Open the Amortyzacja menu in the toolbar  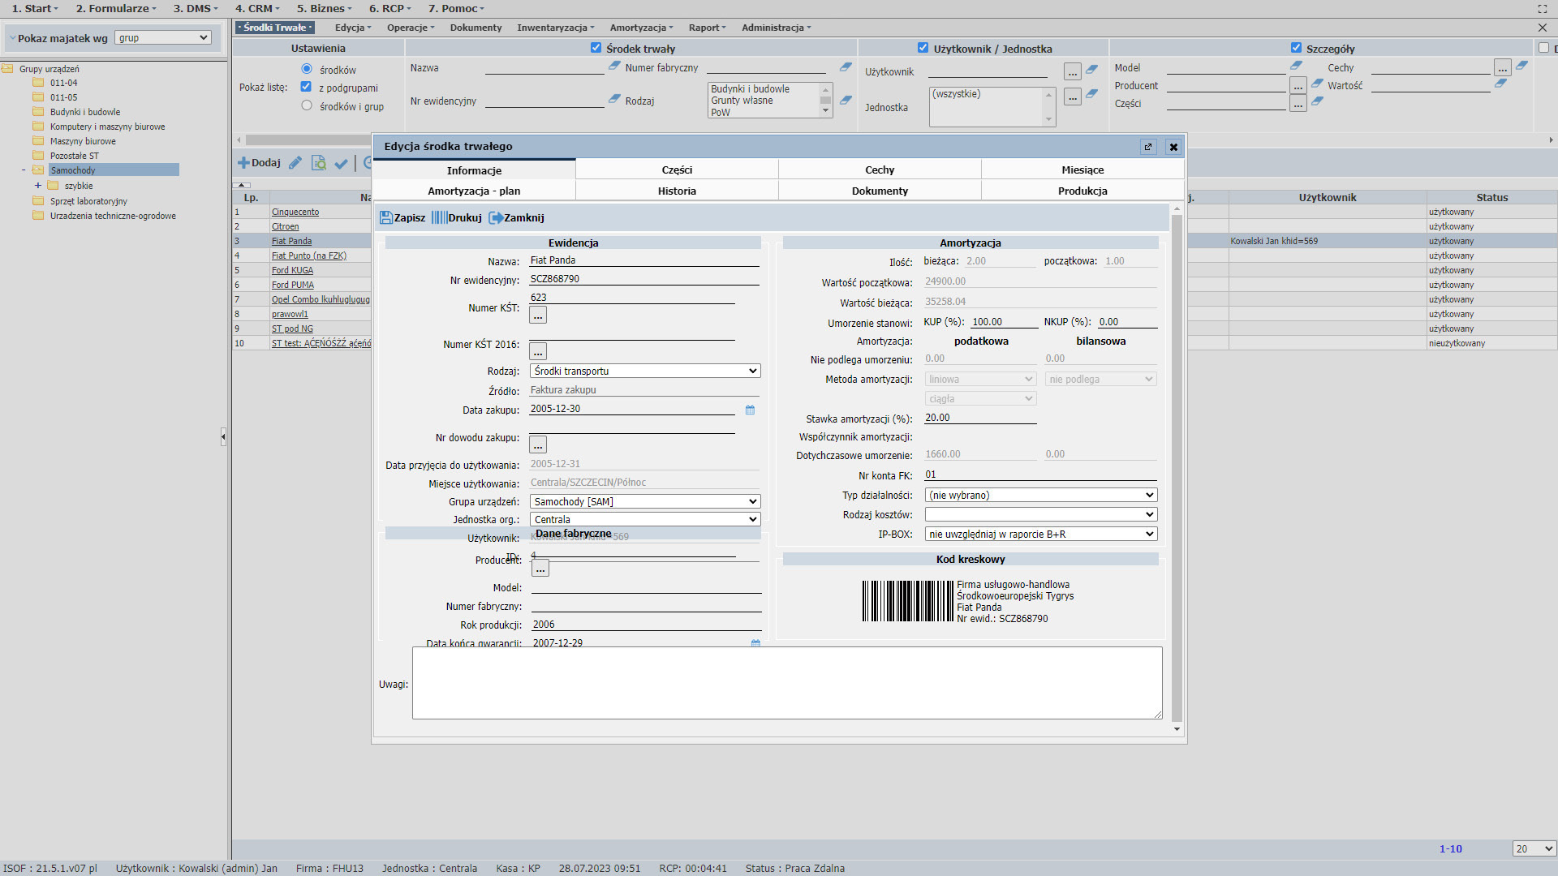(x=641, y=28)
